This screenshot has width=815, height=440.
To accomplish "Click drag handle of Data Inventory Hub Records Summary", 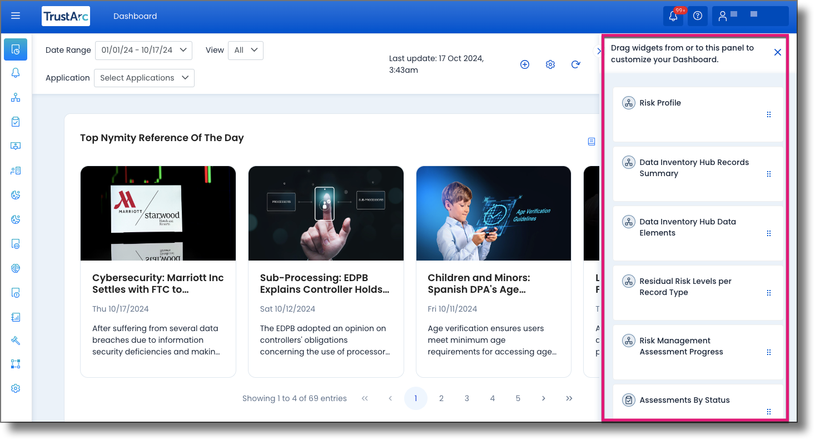I will point(769,174).
